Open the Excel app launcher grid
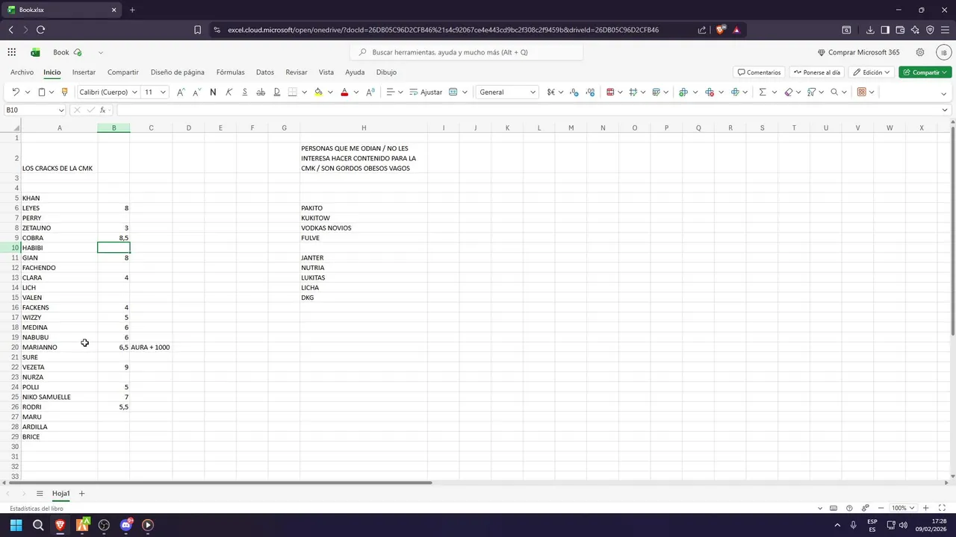This screenshot has width=956, height=537. coord(12,52)
